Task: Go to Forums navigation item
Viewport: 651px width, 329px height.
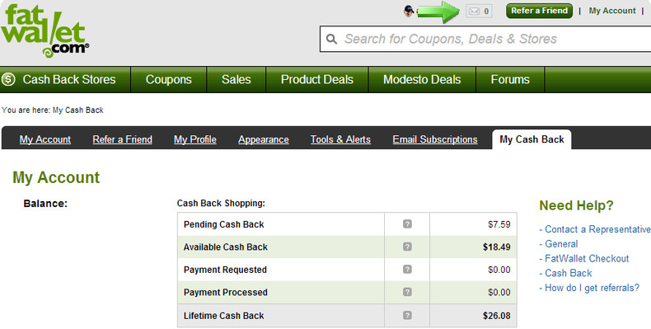Action: pyautogui.click(x=510, y=79)
